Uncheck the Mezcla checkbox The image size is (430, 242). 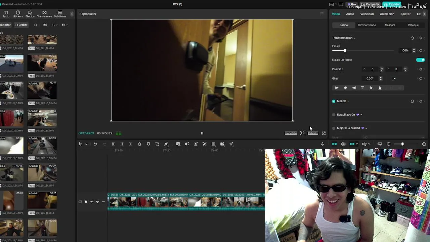[334, 101]
